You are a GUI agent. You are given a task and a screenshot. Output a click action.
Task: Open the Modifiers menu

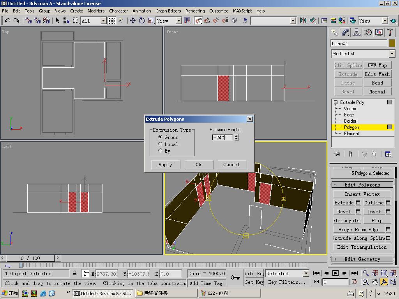click(x=96, y=11)
